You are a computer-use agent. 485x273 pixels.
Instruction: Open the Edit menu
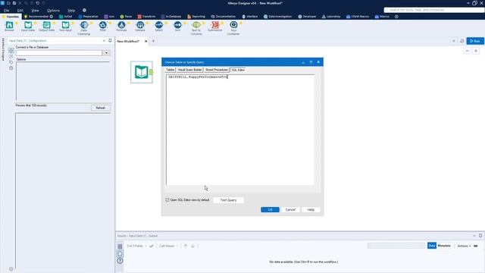pos(20,10)
